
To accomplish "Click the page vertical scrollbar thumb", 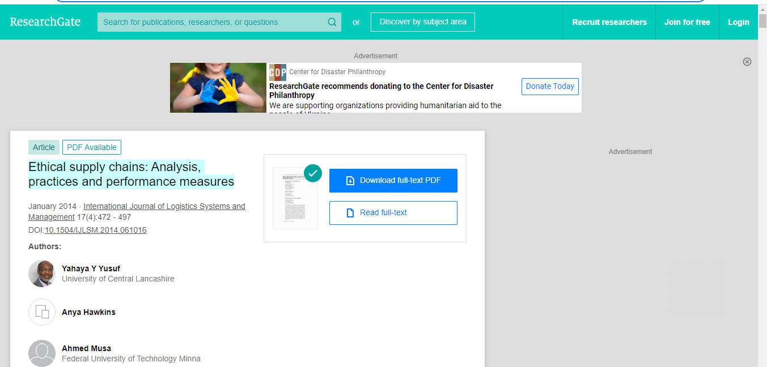I will click(762, 21).
